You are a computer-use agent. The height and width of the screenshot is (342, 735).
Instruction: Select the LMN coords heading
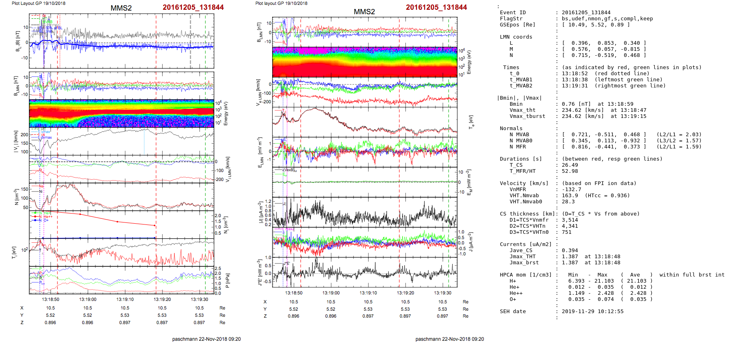tap(516, 37)
